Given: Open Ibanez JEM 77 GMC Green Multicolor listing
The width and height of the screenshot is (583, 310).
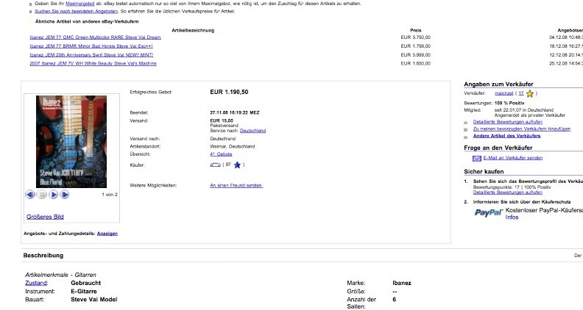Looking at the screenshot, I should [95, 37].
